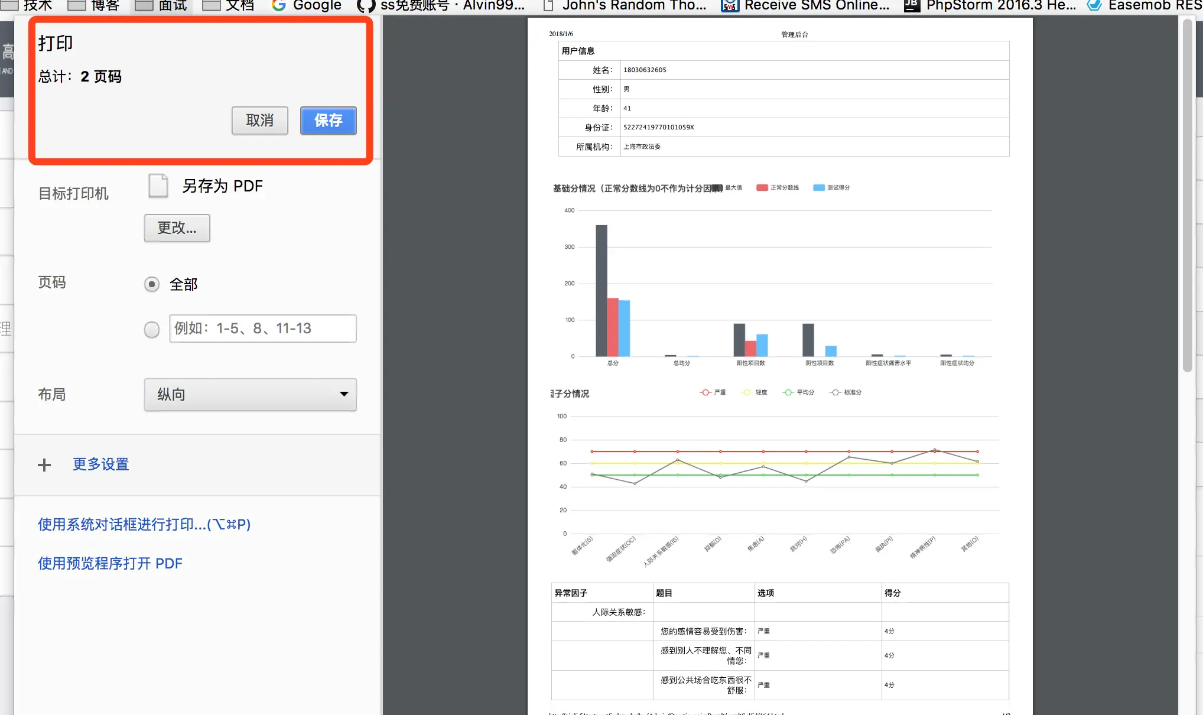
Task: Click 使用系统对话框进行打印 link
Action: coord(144,525)
